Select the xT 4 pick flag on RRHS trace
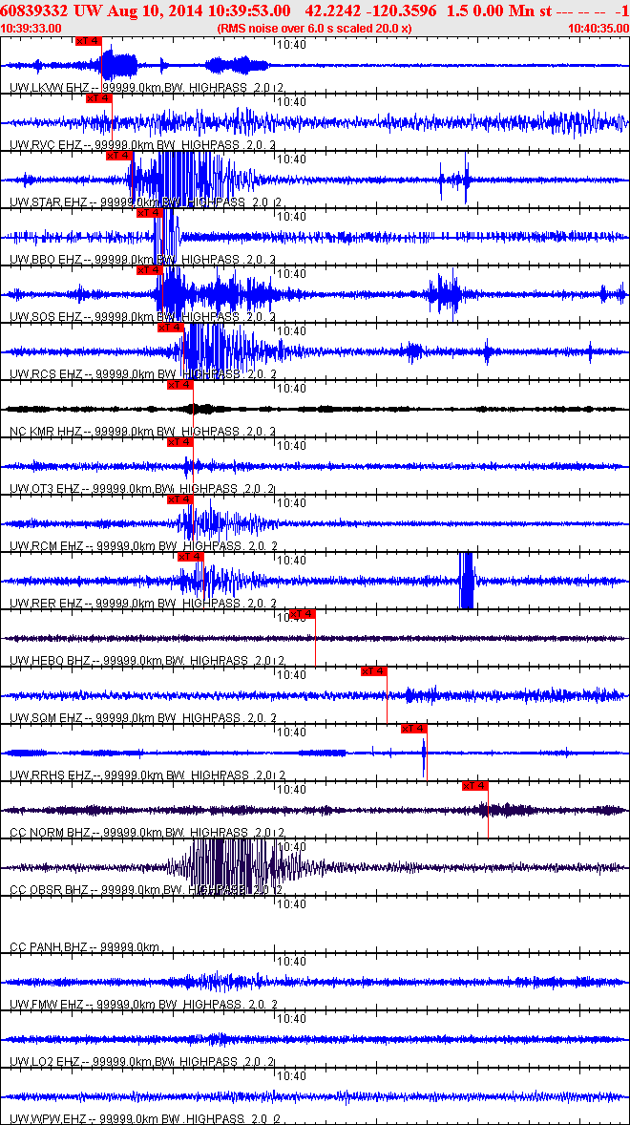 point(413,729)
